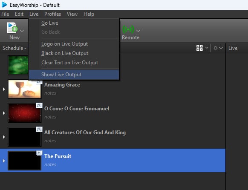
Task: Click the video icon on The Pursuit
Action: 39,153
